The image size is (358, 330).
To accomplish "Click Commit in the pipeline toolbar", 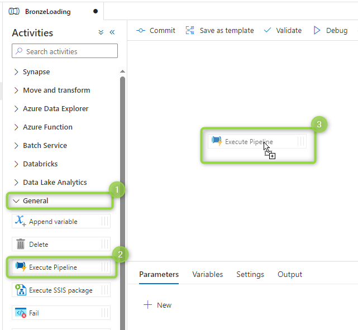I will (156, 30).
